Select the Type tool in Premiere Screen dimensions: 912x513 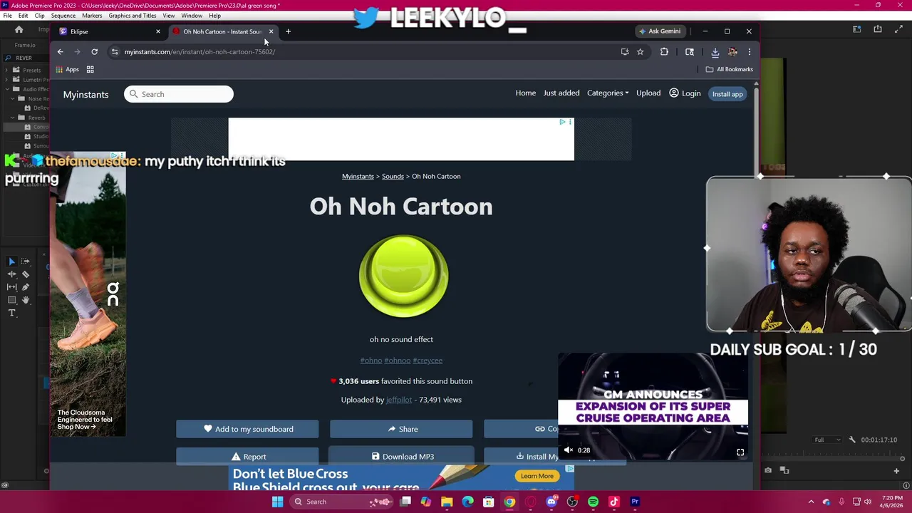coord(11,313)
